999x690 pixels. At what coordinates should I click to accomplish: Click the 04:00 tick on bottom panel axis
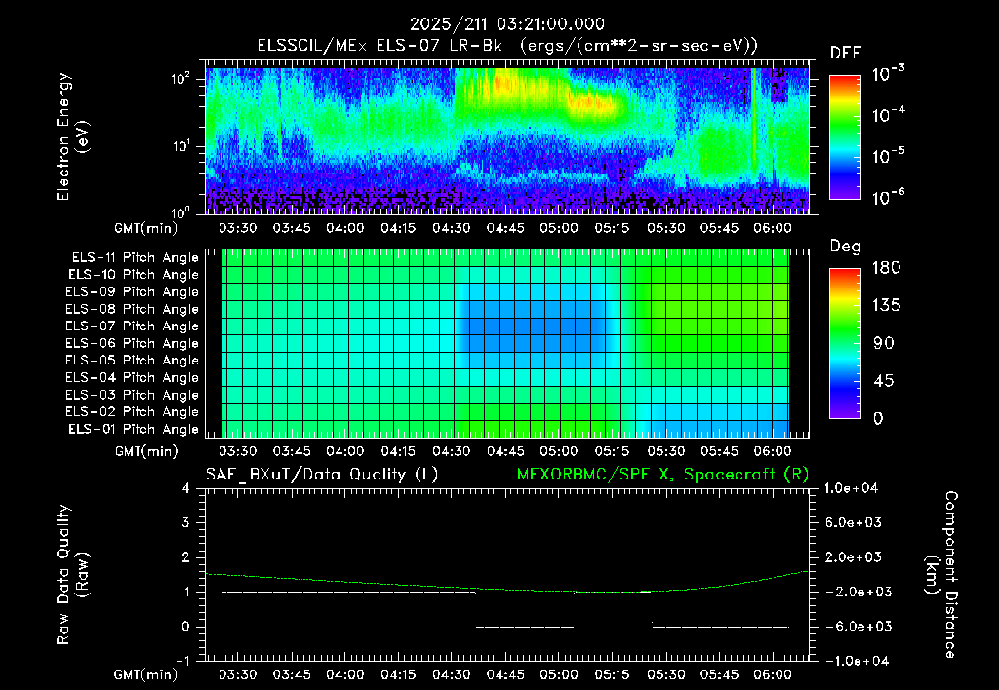tap(344, 674)
